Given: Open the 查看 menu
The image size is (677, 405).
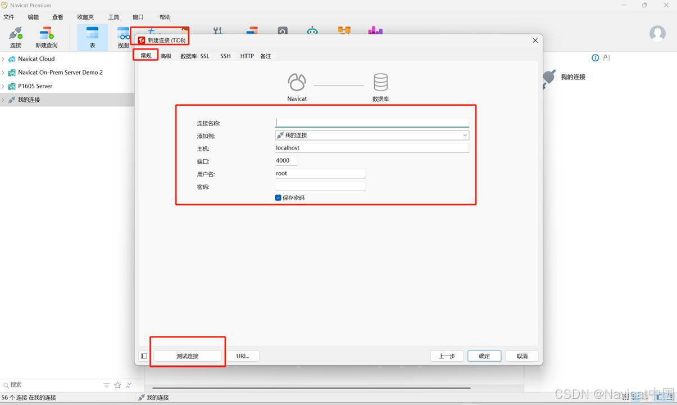Looking at the screenshot, I should pyautogui.click(x=57, y=17).
